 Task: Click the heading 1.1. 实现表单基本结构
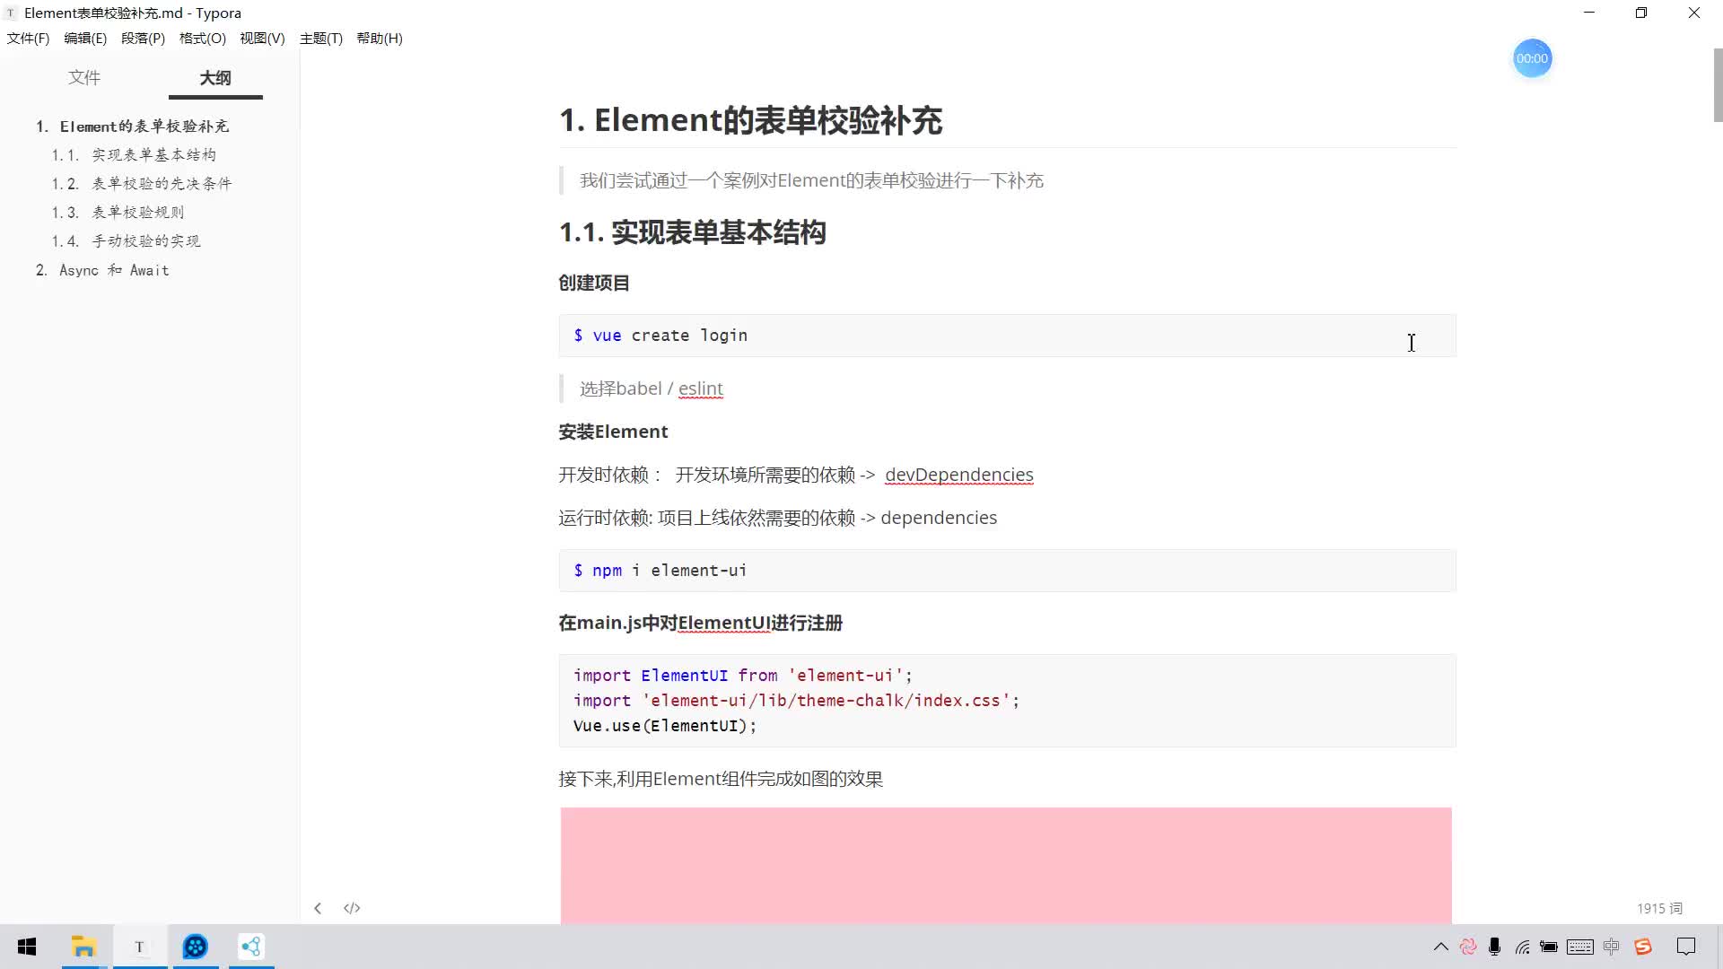[x=692, y=232]
